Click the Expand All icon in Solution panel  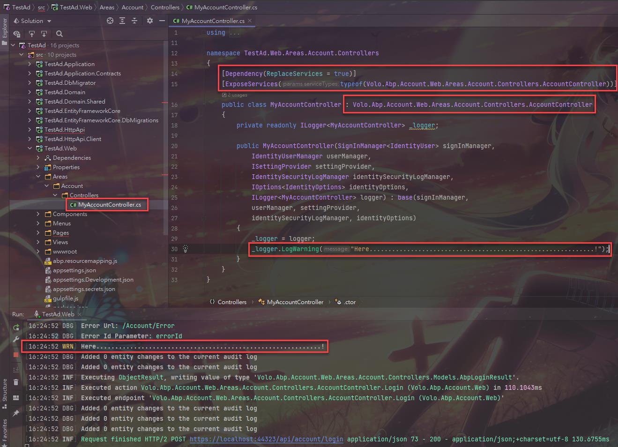122,21
